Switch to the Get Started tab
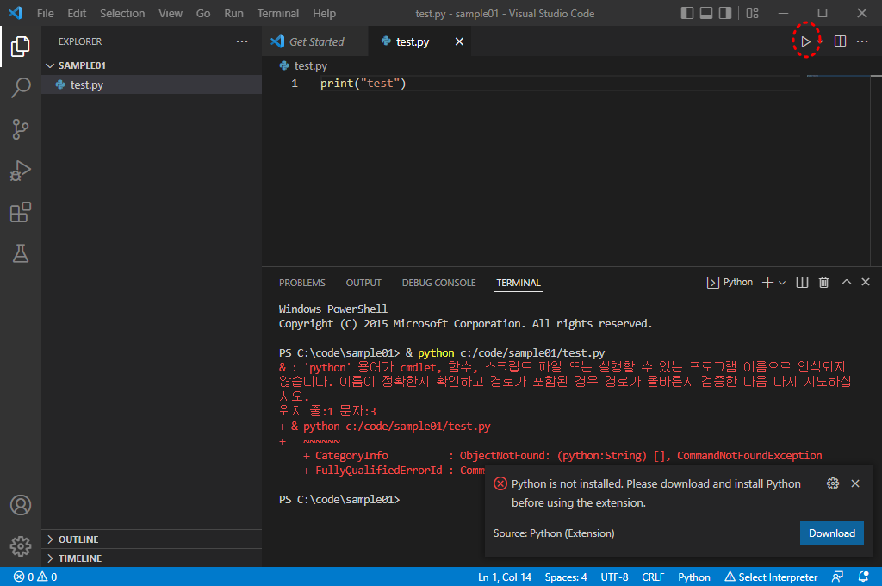Screen dimensions: 882x586 point(315,41)
